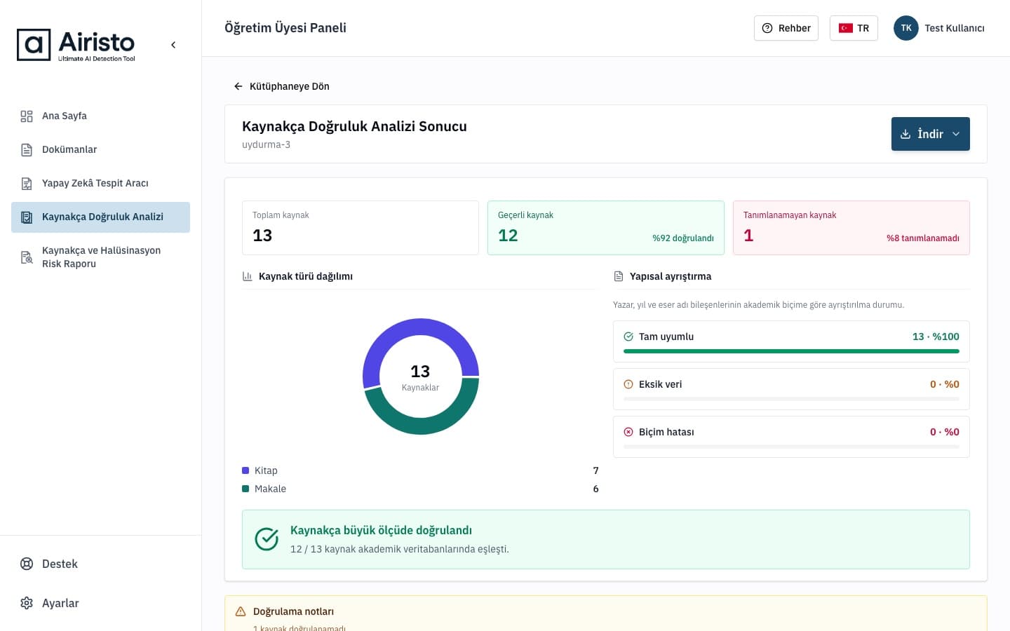Open Ana Sayfa menu item
This screenshot has height=631, width=1010.
click(x=100, y=116)
